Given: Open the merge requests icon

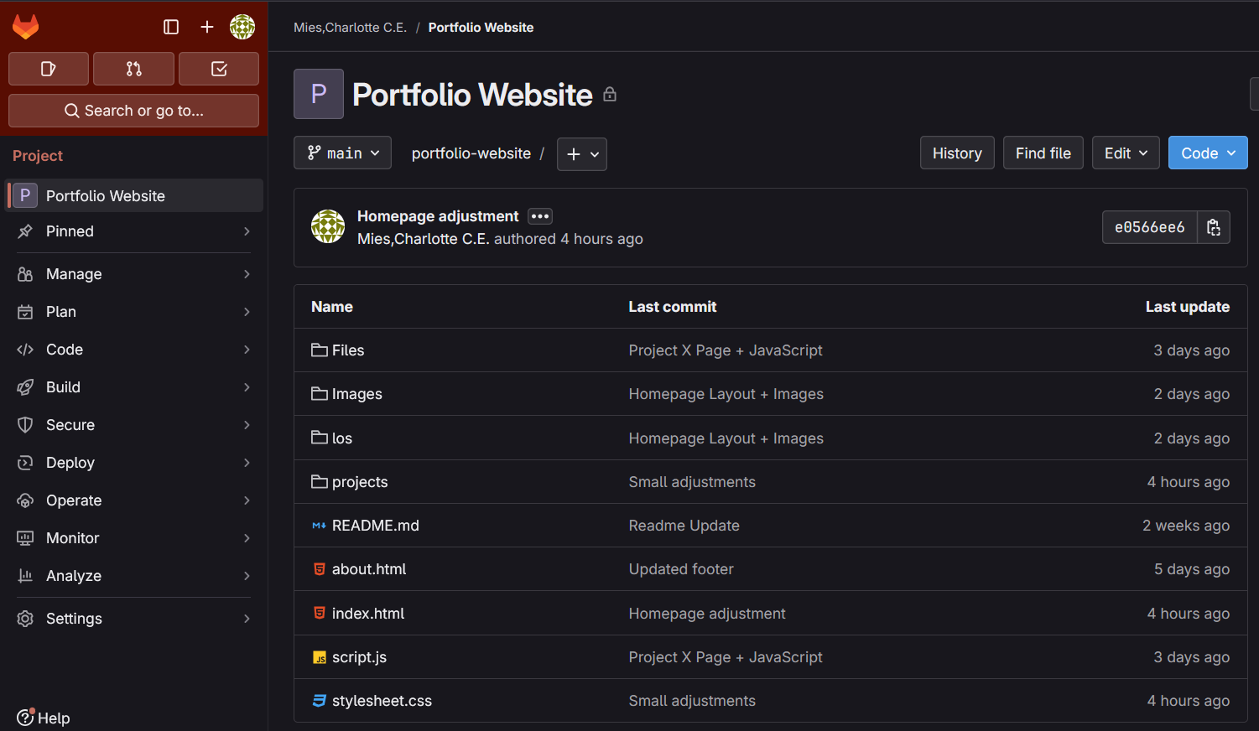Looking at the screenshot, I should pyautogui.click(x=133, y=68).
